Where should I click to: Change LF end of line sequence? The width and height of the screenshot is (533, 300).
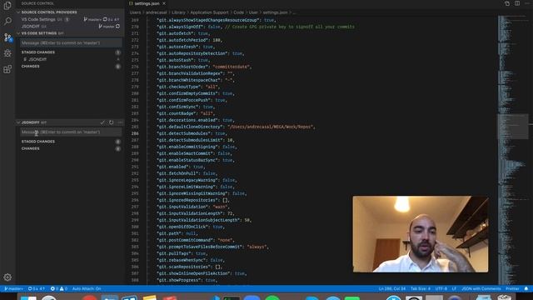(x=454, y=289)
